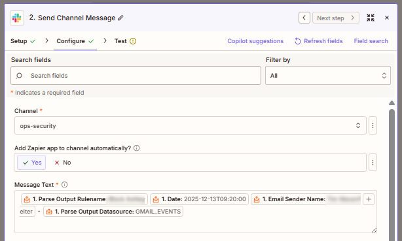
Task: Focus the Search fields input
Action: pos(136,76)
